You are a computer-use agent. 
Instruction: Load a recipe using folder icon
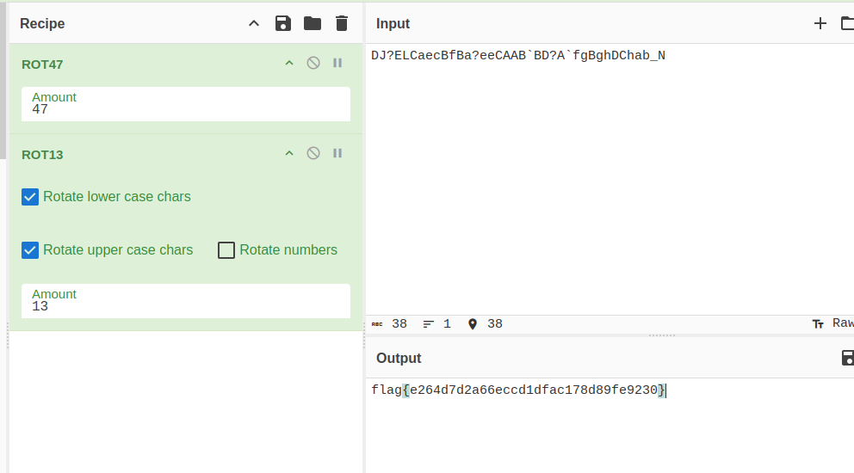coord(313,23)
